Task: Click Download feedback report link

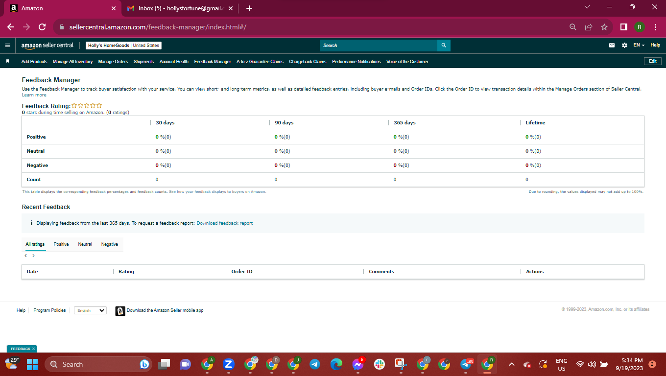Action: 225,223
